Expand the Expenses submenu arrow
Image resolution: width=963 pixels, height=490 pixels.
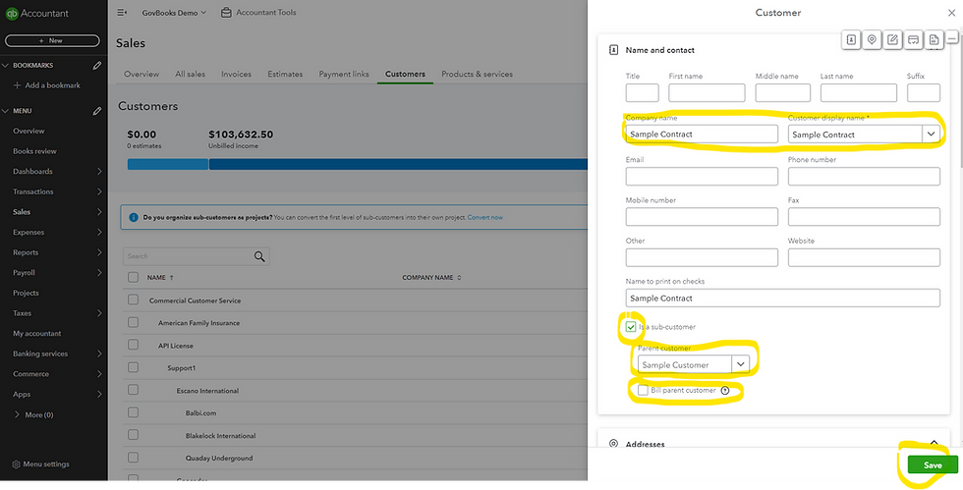[99, 232]
